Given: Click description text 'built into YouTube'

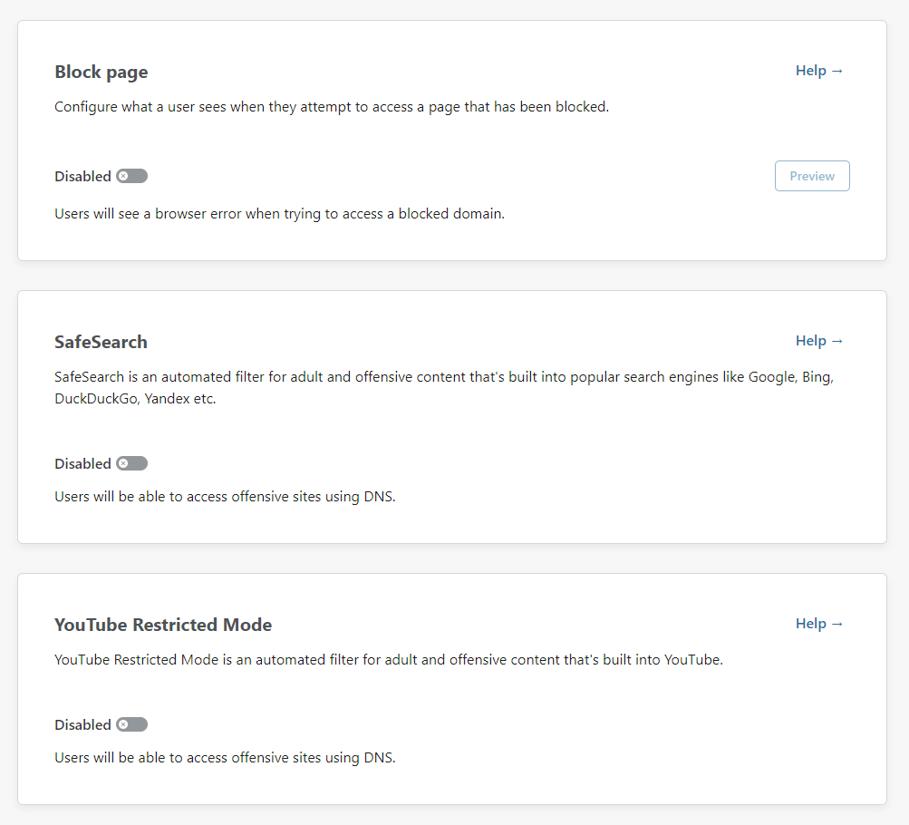Looking at the screenshot, I should pyautogui.click(x=388, y=660).
